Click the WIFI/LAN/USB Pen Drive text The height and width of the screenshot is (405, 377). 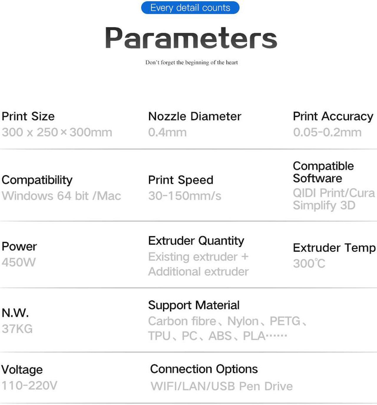pos(222,386)
